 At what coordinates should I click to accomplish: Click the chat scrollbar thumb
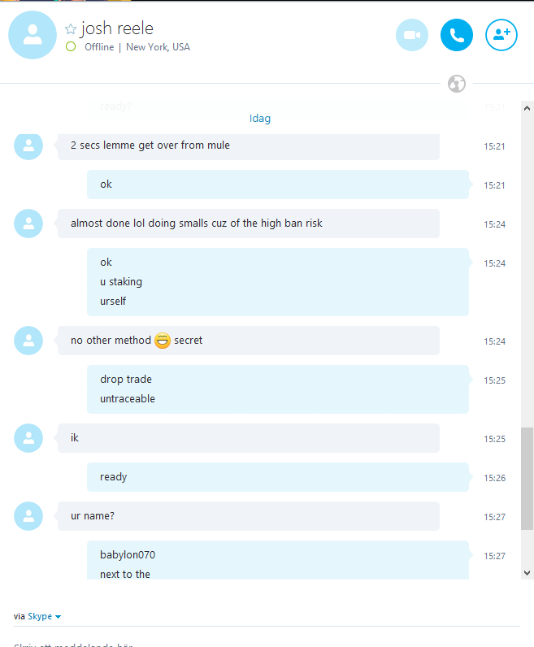tap(527, 479)
